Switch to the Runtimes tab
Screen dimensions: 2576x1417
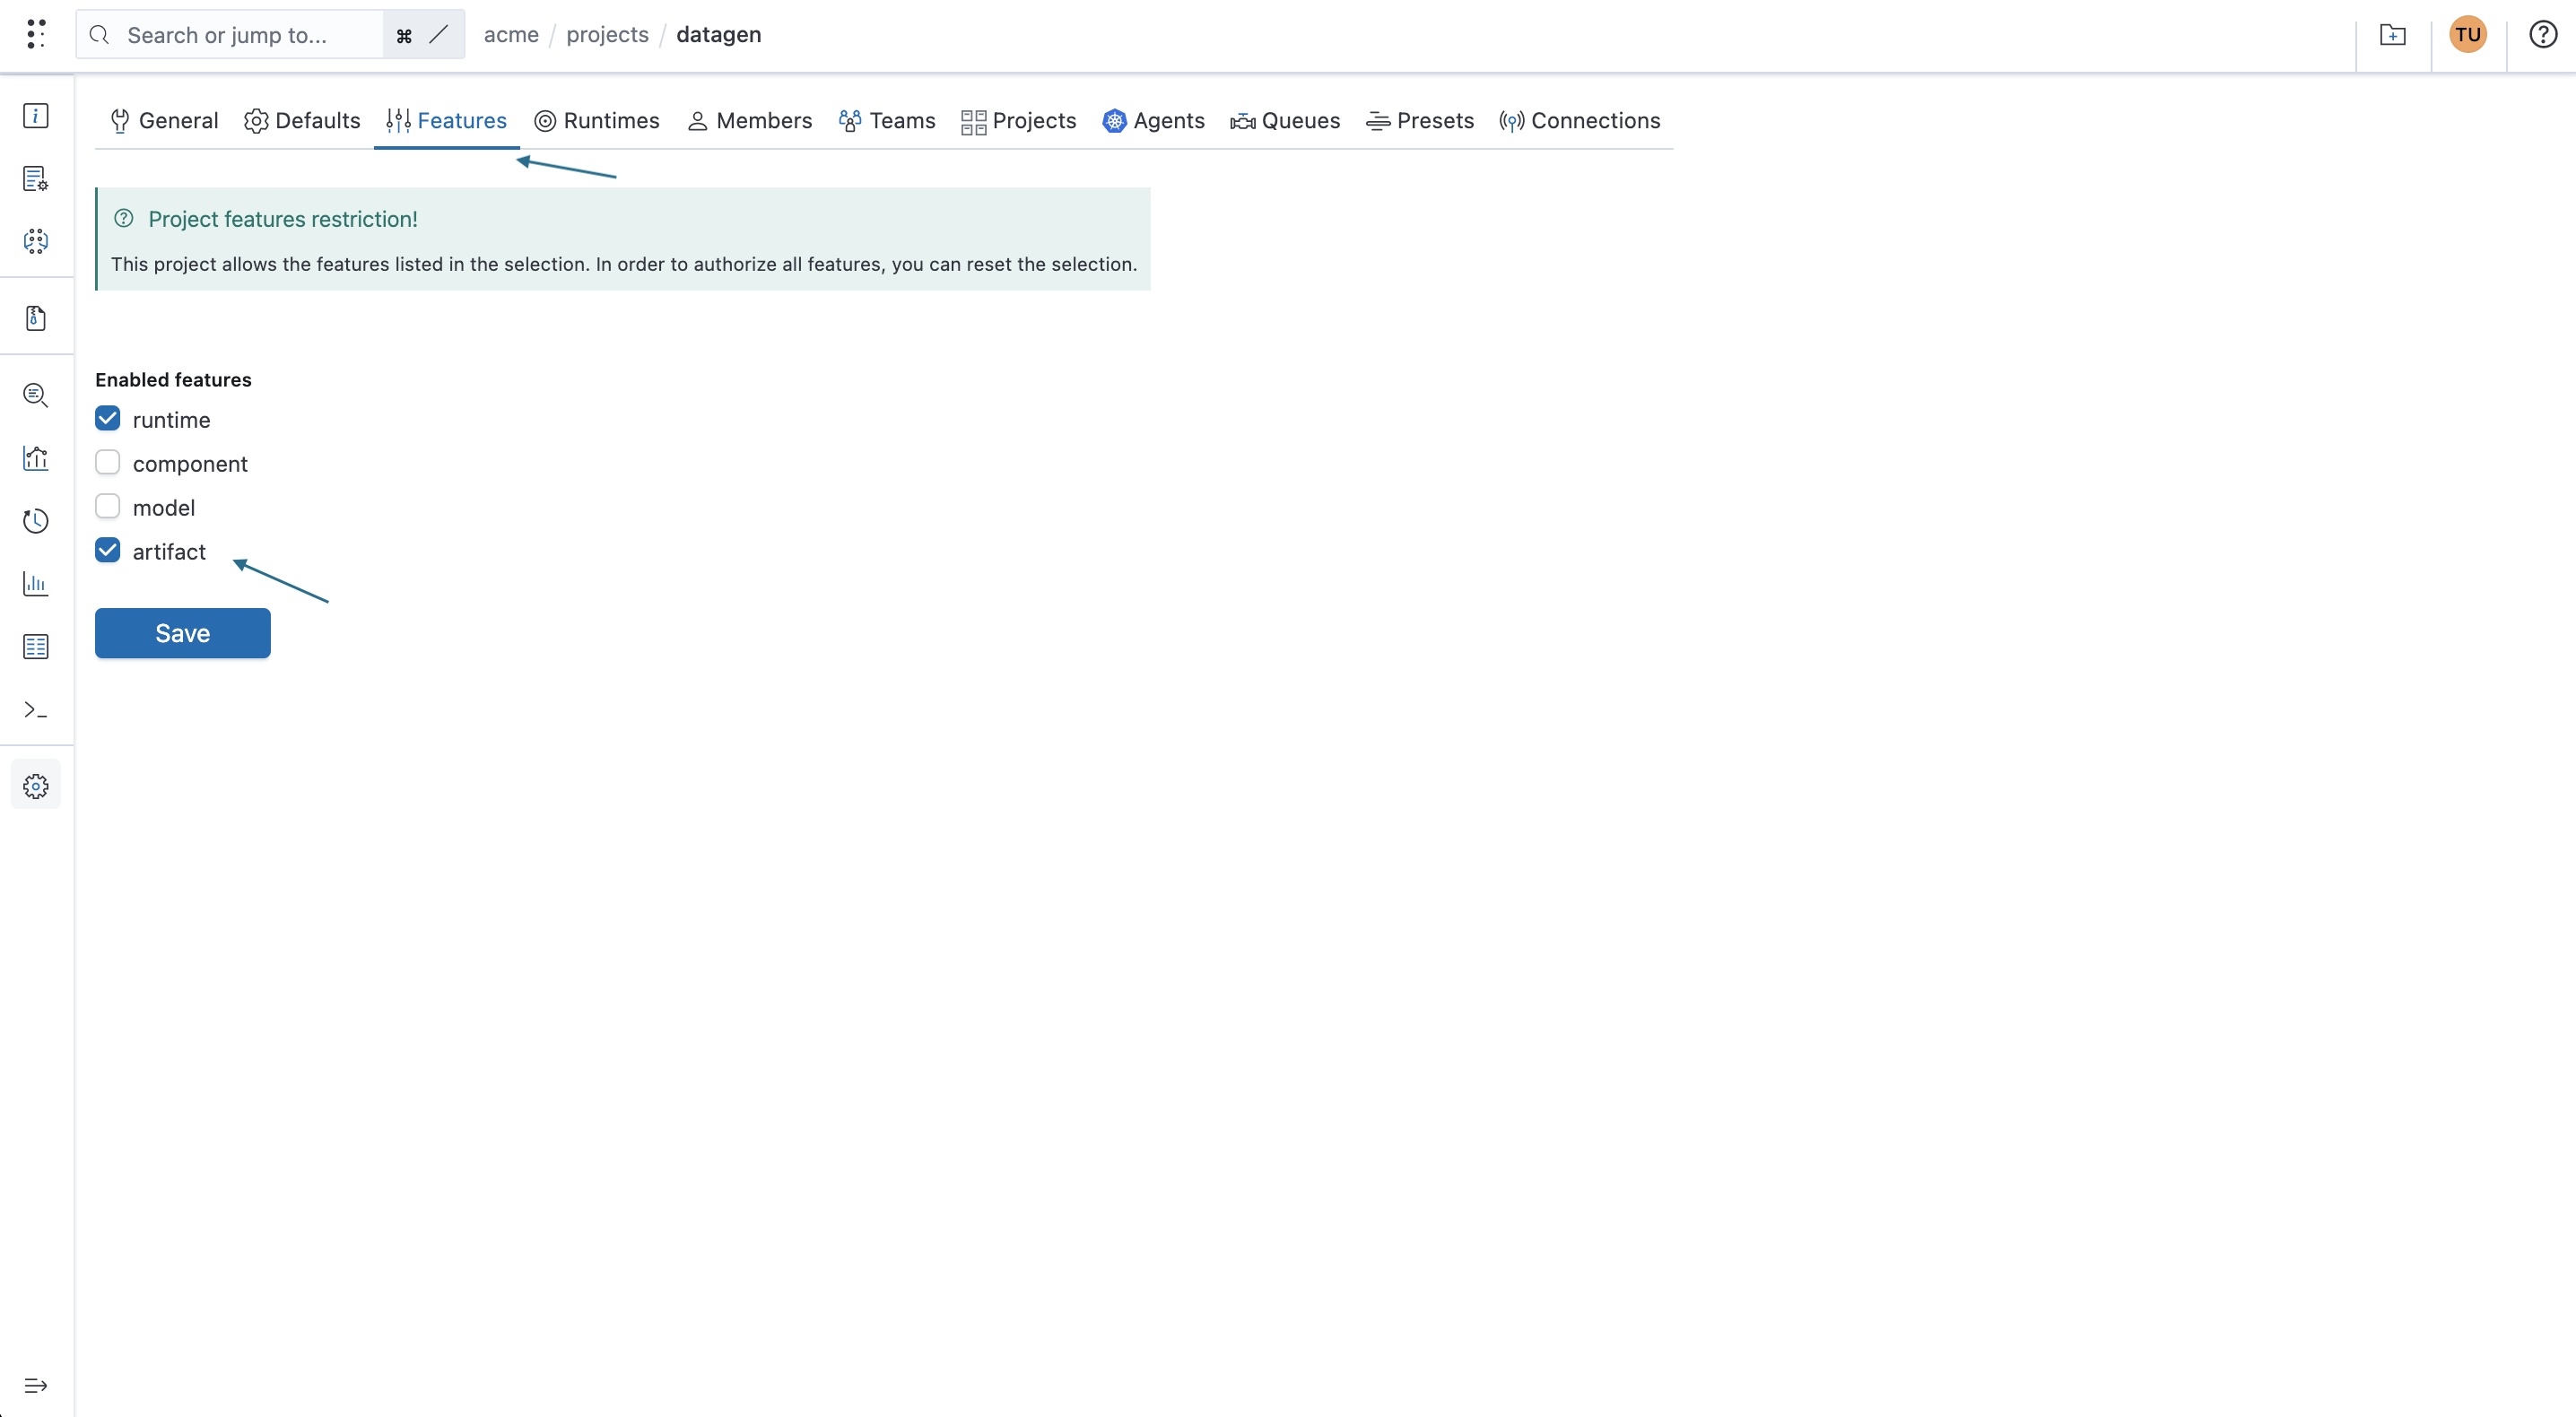pyautogui.click(x=597, y=121)
